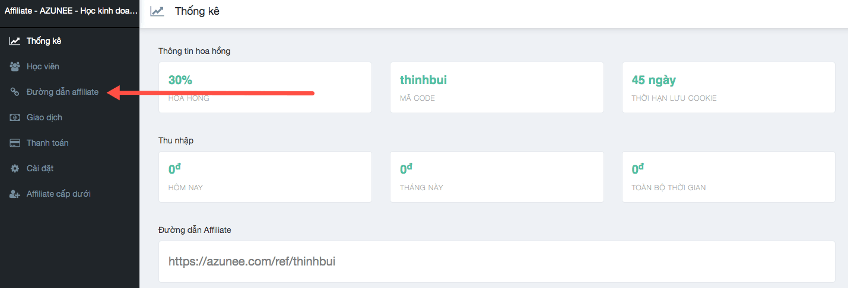Click the chart icon beside Thống kê sidebar
This screenshot has height=288, width=848.
point(15,41)
